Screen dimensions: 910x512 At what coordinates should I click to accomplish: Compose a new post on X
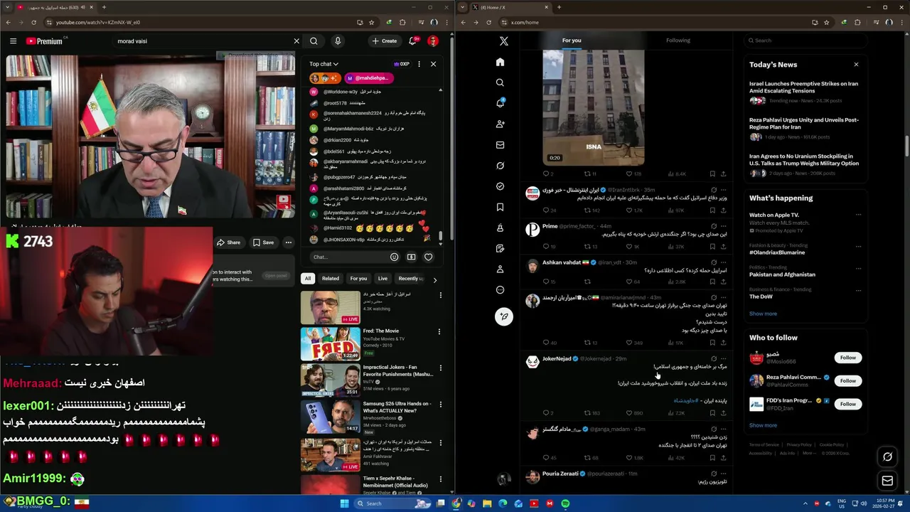[503, 316]
